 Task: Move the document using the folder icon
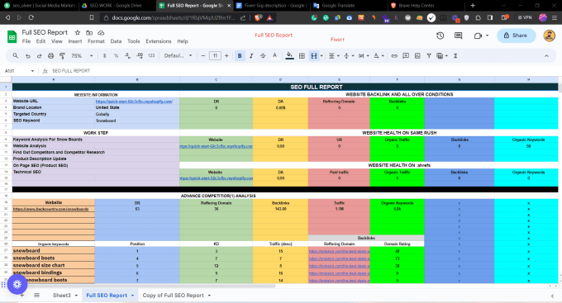tap(89, 32)
